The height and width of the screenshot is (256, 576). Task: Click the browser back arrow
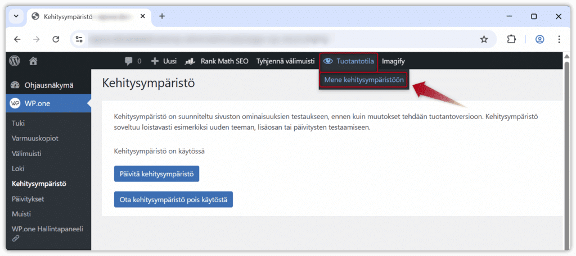[x=17, y=39]
